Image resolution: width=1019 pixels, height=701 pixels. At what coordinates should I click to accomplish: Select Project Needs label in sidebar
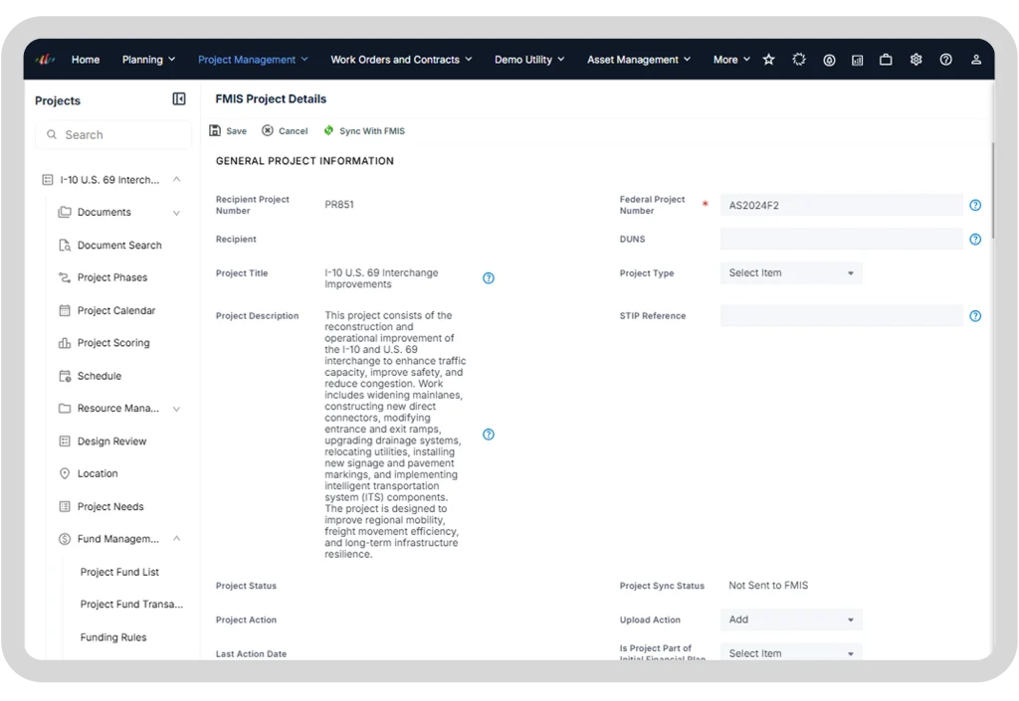click(110, 506)
